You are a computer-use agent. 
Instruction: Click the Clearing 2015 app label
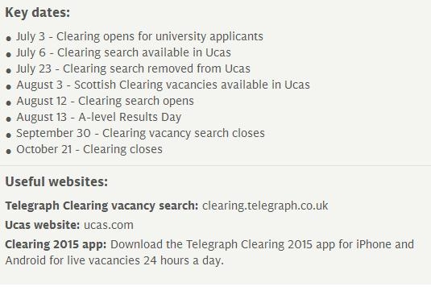pos(56,245)
